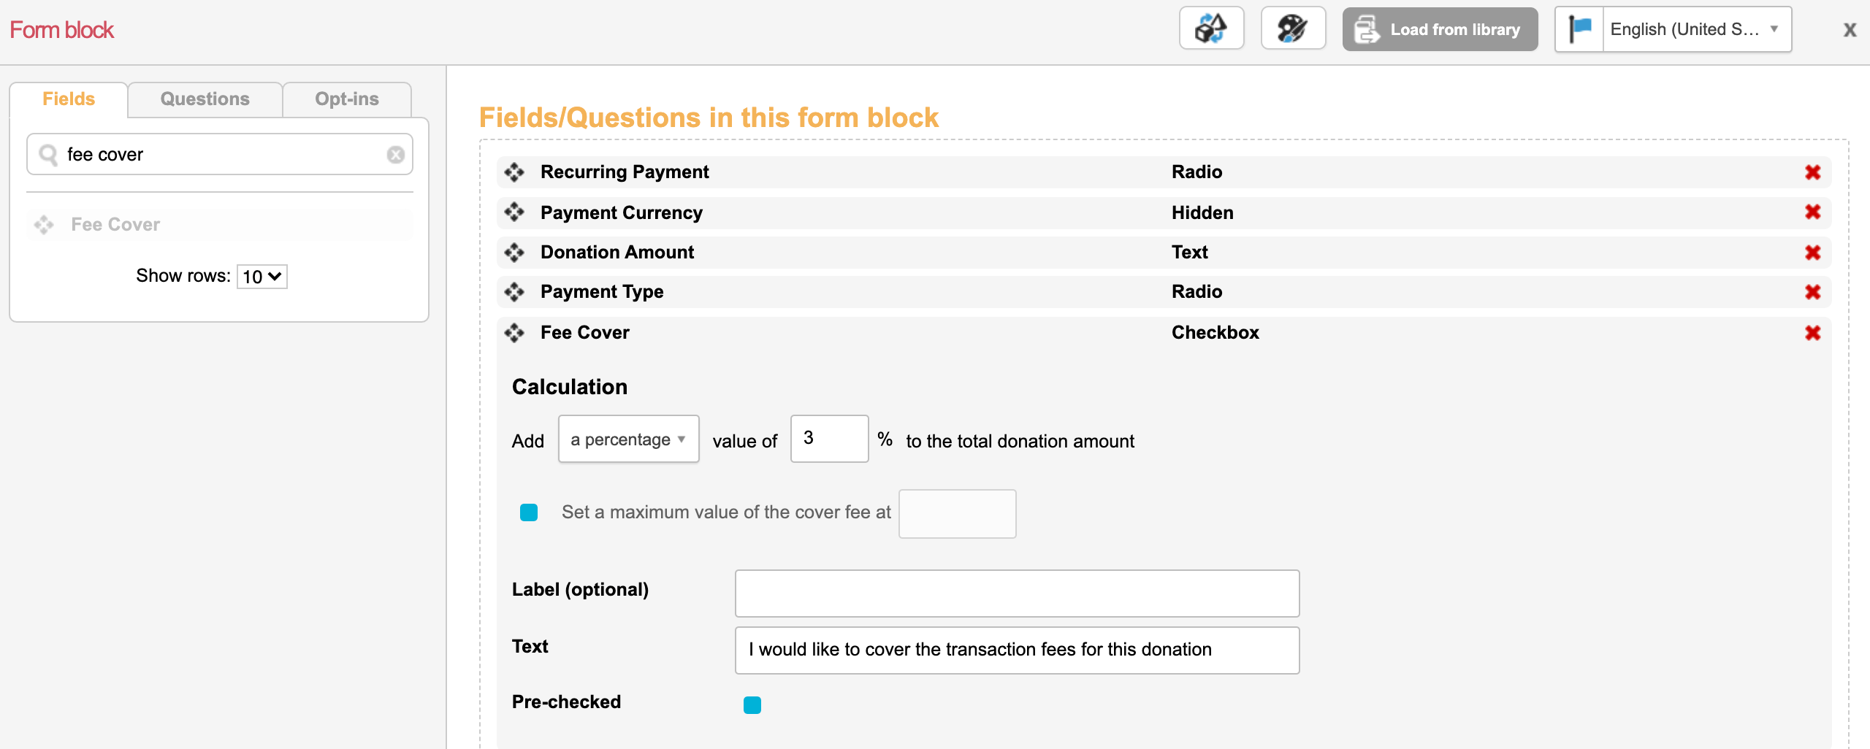Open the 'a percentage' calculation dropdown
The height and width of the screenshot is (749, 1870).
(628, 439)
